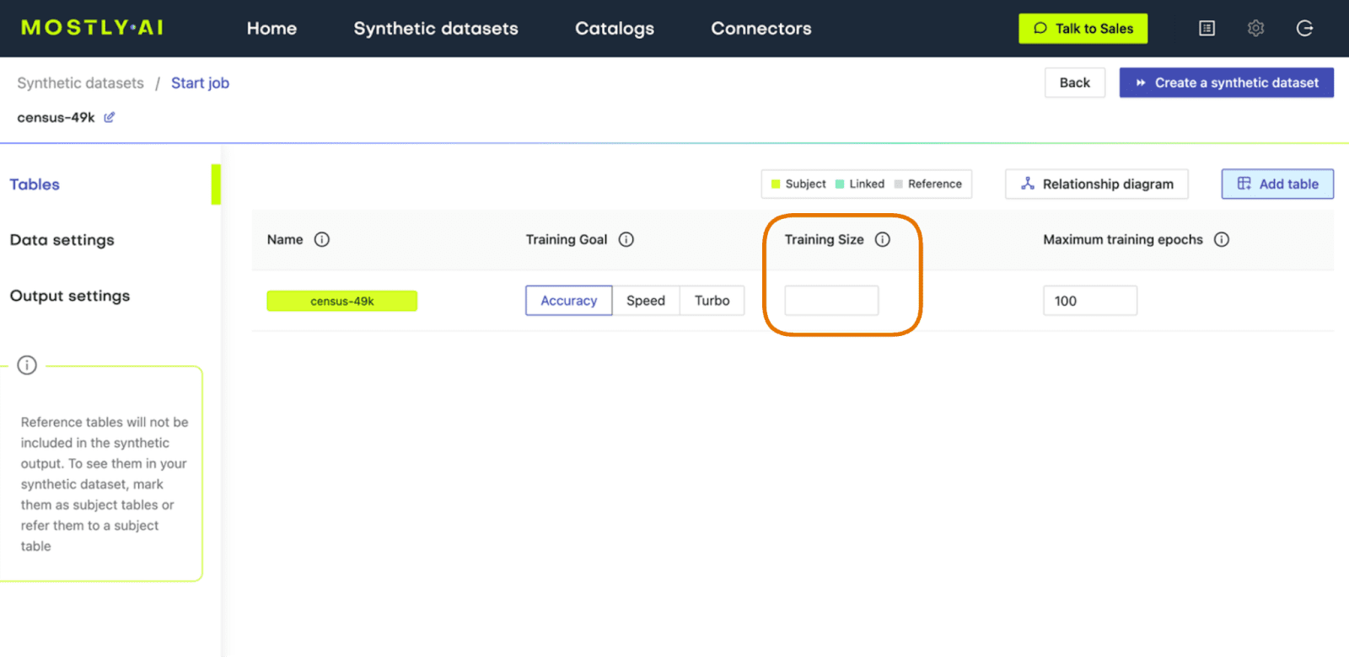Click the info icon next to Training Goal
This screenshot has width=1349, height=657.
[626, 239]
